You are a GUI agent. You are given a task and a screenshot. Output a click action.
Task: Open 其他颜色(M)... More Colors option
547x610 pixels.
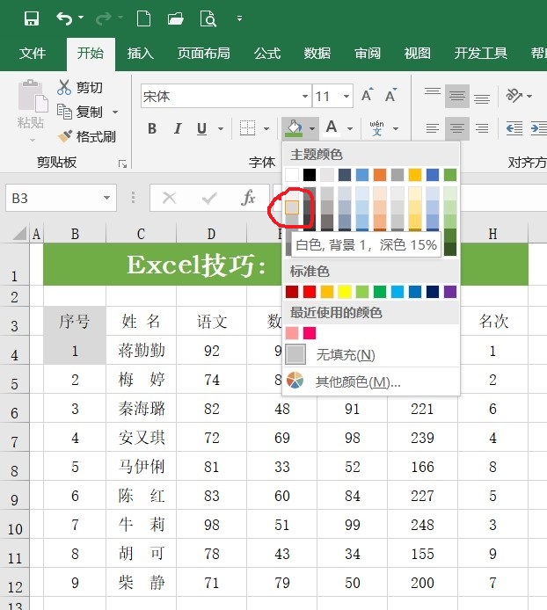(x=370, y=381)
